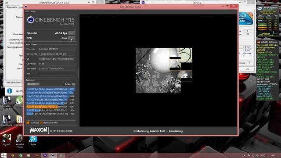Click the AIDA64 Extreme gadget icon

coord(259,42)
